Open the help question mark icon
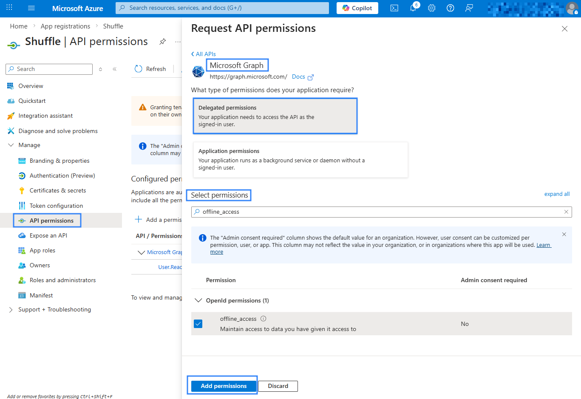 click(450, 8)
